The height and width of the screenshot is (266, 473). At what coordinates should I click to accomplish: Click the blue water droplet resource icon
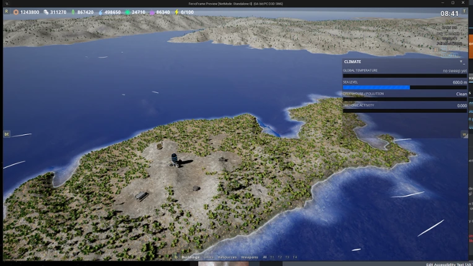100,12
